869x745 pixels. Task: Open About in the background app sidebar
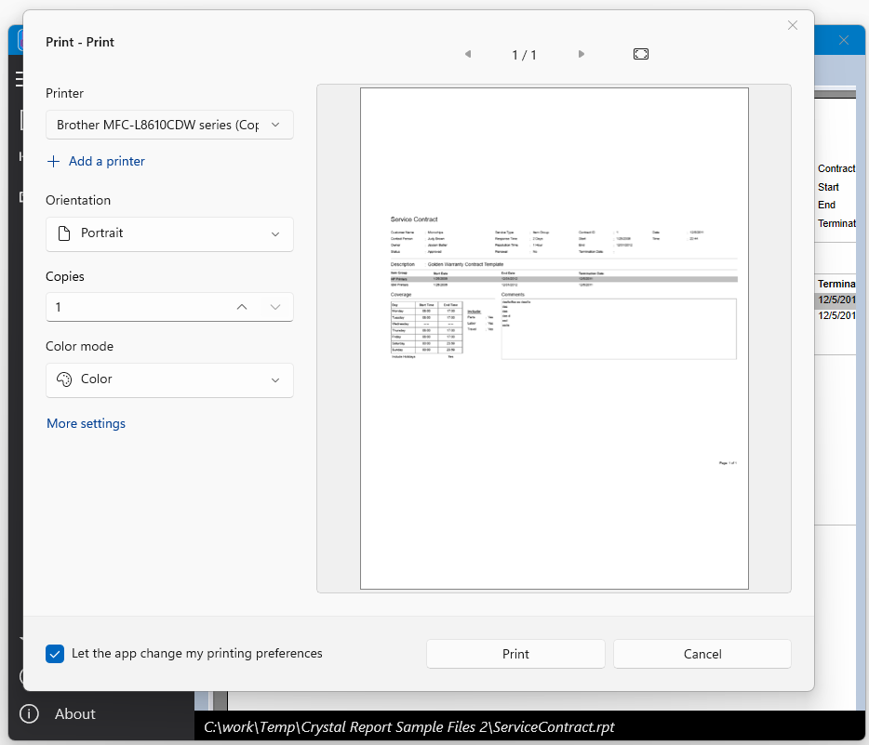74,714
